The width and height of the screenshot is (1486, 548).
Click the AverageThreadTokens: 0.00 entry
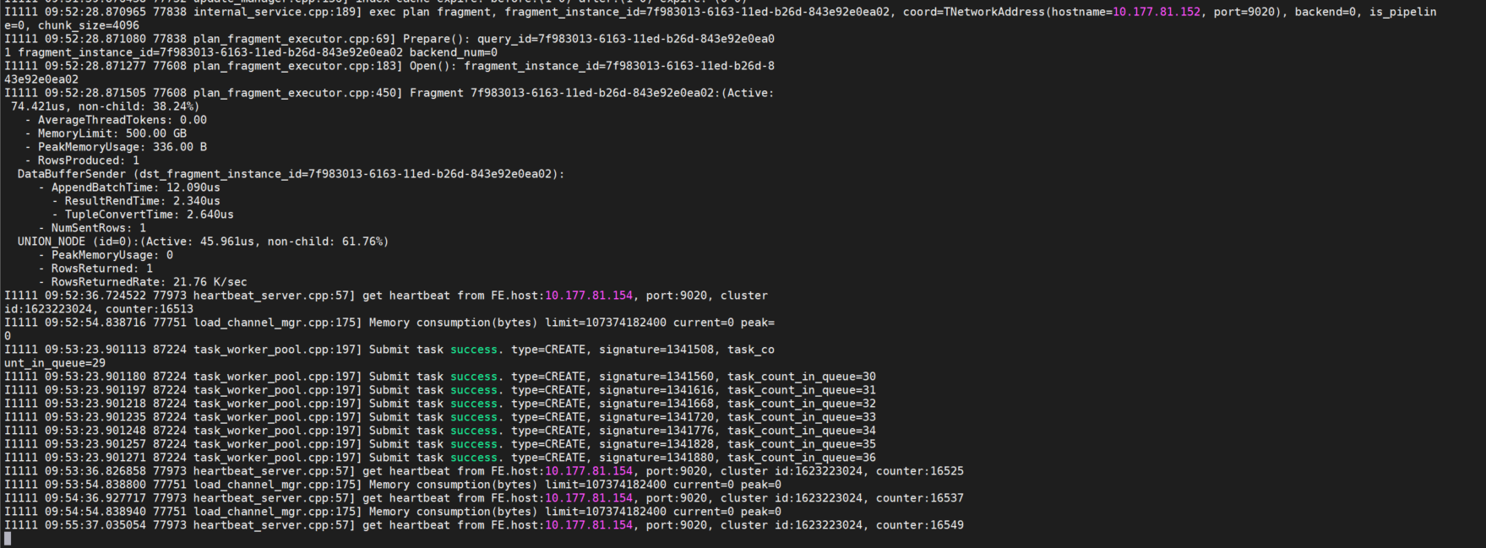click(122, 120)
